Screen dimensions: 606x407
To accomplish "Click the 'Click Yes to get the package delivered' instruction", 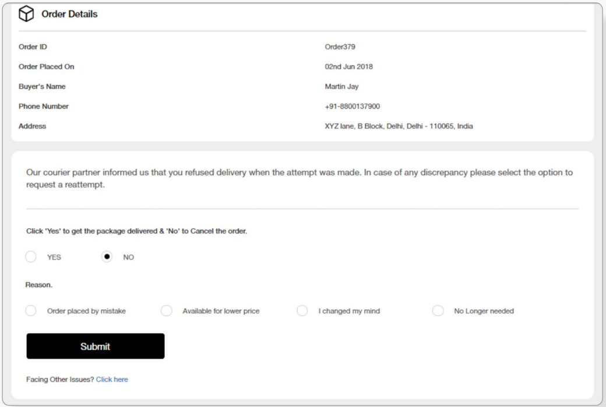I will [x=136, y=231].
